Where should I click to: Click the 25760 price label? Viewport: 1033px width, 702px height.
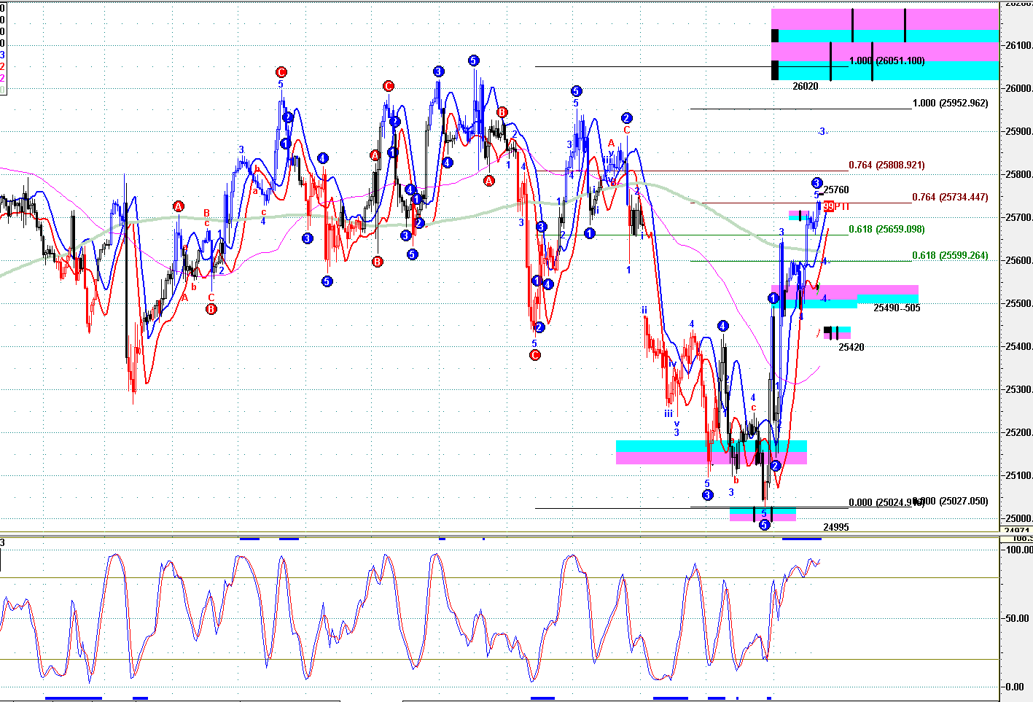pyautogui.click(x=836, y=191)
